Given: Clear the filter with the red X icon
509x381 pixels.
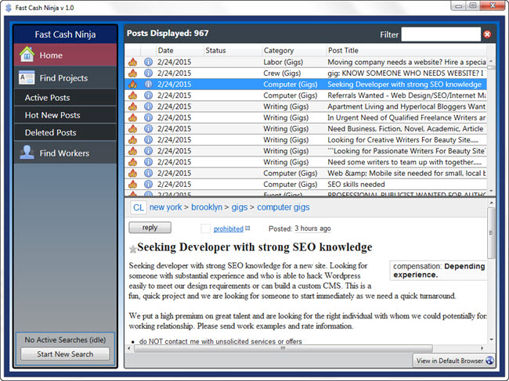Looking at the screenshot, I should pyautogui.click(x=487, y=34).
